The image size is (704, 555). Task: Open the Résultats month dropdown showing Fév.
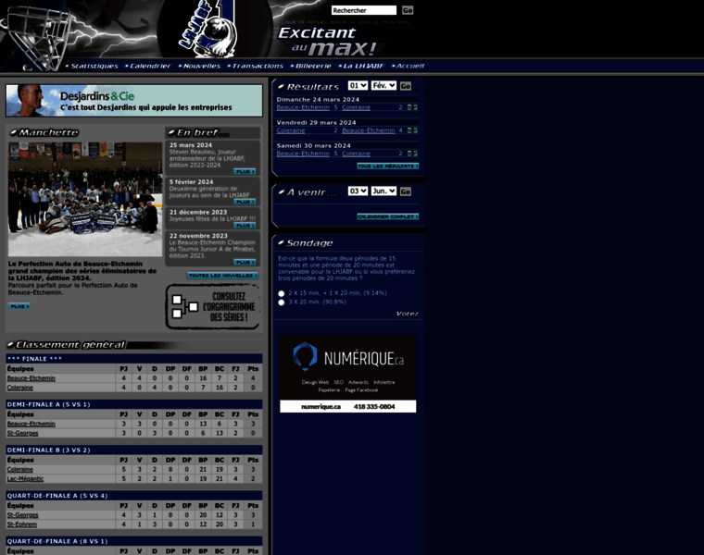point(383,86)
